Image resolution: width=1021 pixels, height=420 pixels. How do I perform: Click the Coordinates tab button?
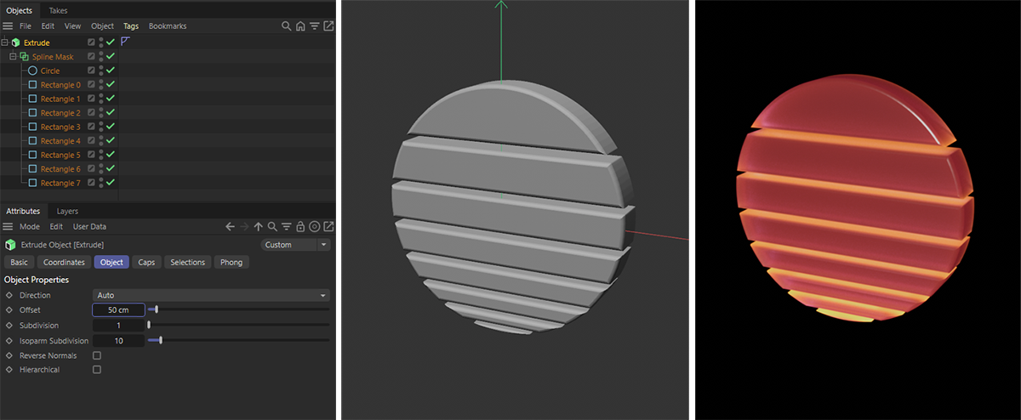(64, 262)
